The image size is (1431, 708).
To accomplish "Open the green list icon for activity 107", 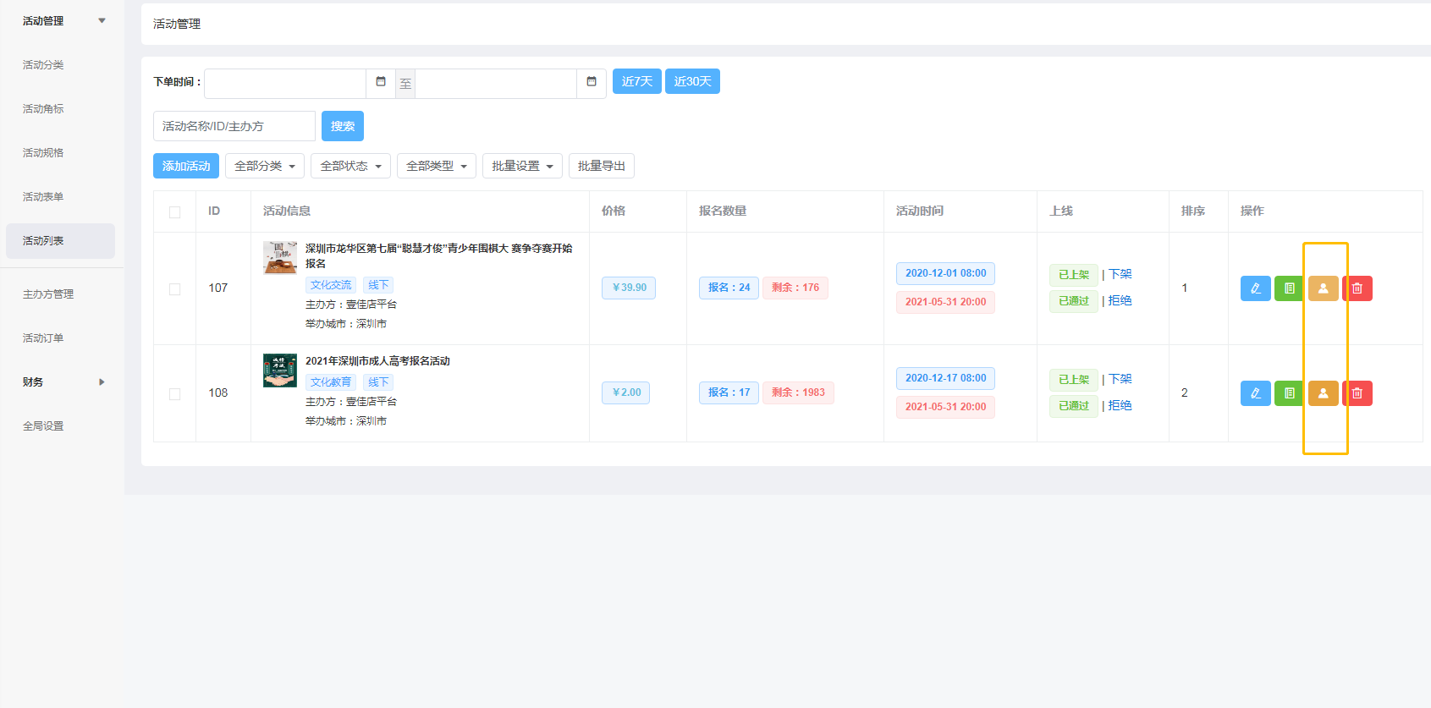I will [1289, 288].
